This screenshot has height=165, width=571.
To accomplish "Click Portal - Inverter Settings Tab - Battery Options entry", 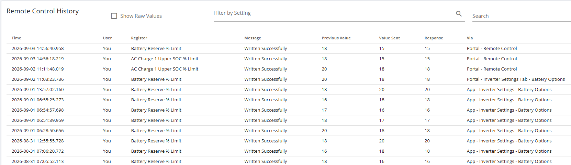I will tap(516, 79).
